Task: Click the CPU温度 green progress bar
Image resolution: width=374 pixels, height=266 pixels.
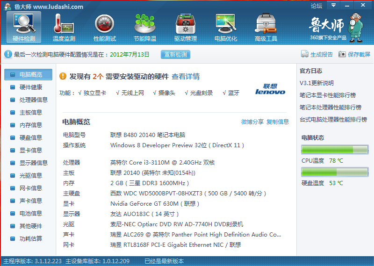Action: click(335, 150)
